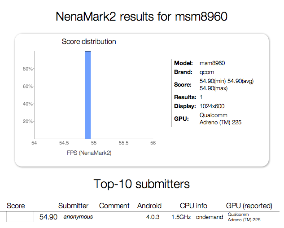Click the "NenaMark2 results for msm8960" page heading
This screenshot has height=228, width=284.
pos(142,17)
